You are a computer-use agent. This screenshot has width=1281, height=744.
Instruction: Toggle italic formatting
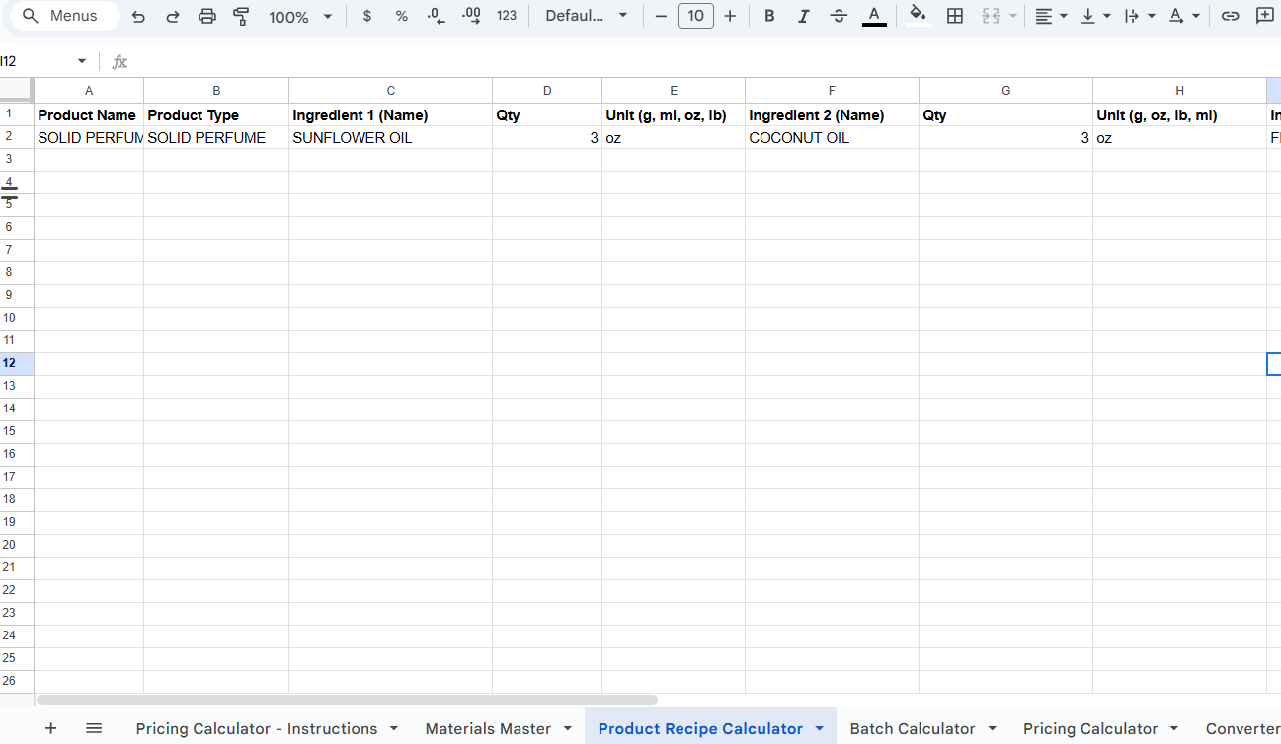[804, 16]
